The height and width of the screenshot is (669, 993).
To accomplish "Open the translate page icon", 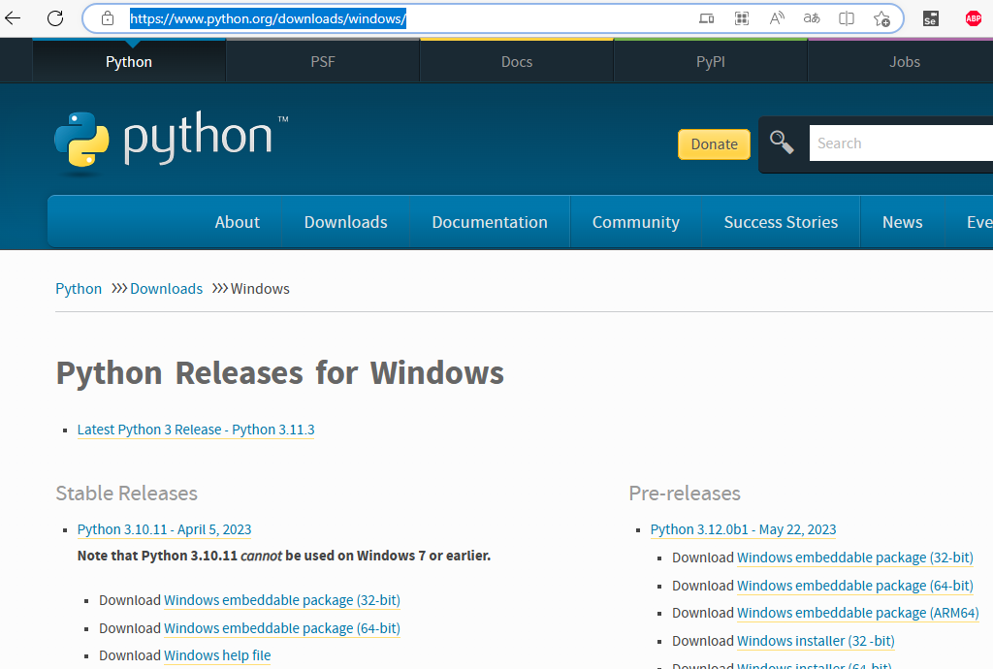I will [812, 18].
